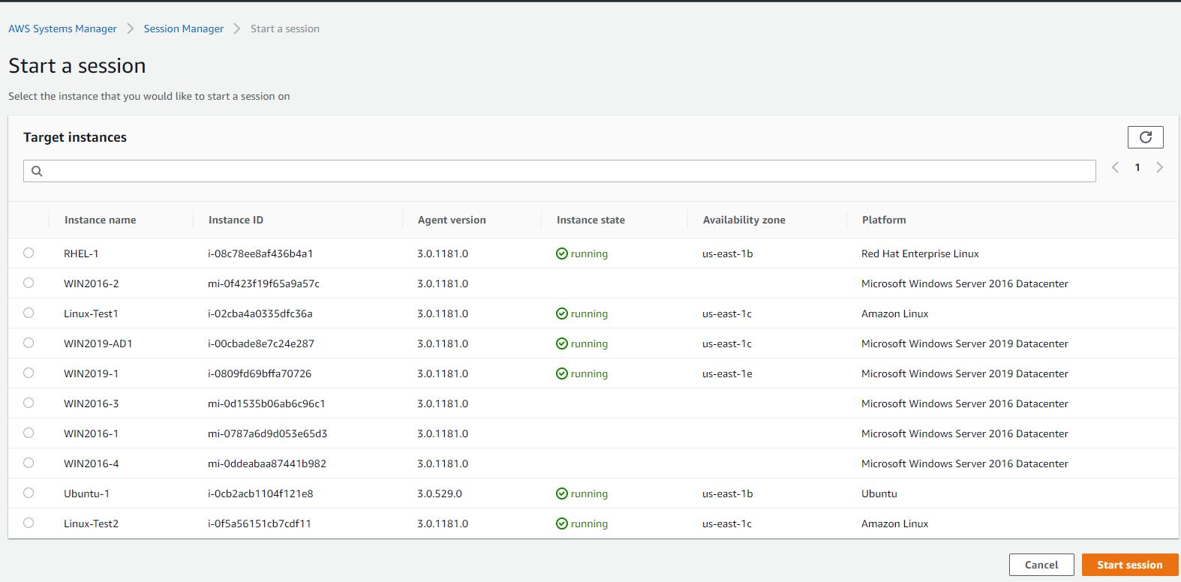Image resolution: width=1181 pixels, height=582 pixels.
Task: Go to the previous page of instances
Action: point(1115,167)
